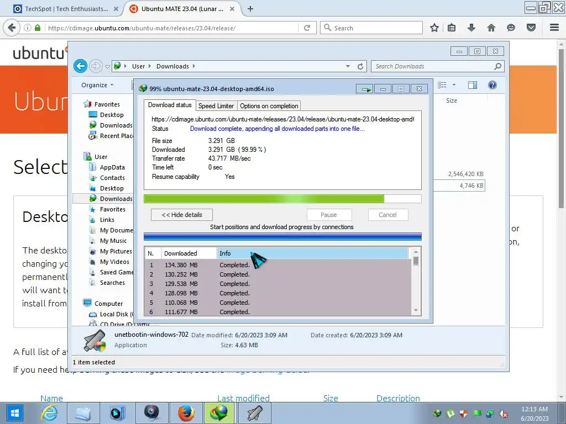This screenshot has width=566, height=424.
Task: Change view with Explorer view icon
Action: [442, 85]
